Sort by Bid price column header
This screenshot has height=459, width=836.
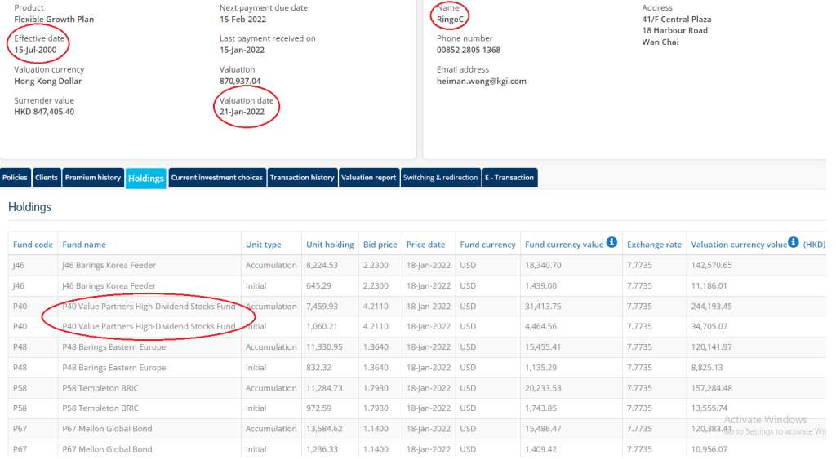(380, 245)
